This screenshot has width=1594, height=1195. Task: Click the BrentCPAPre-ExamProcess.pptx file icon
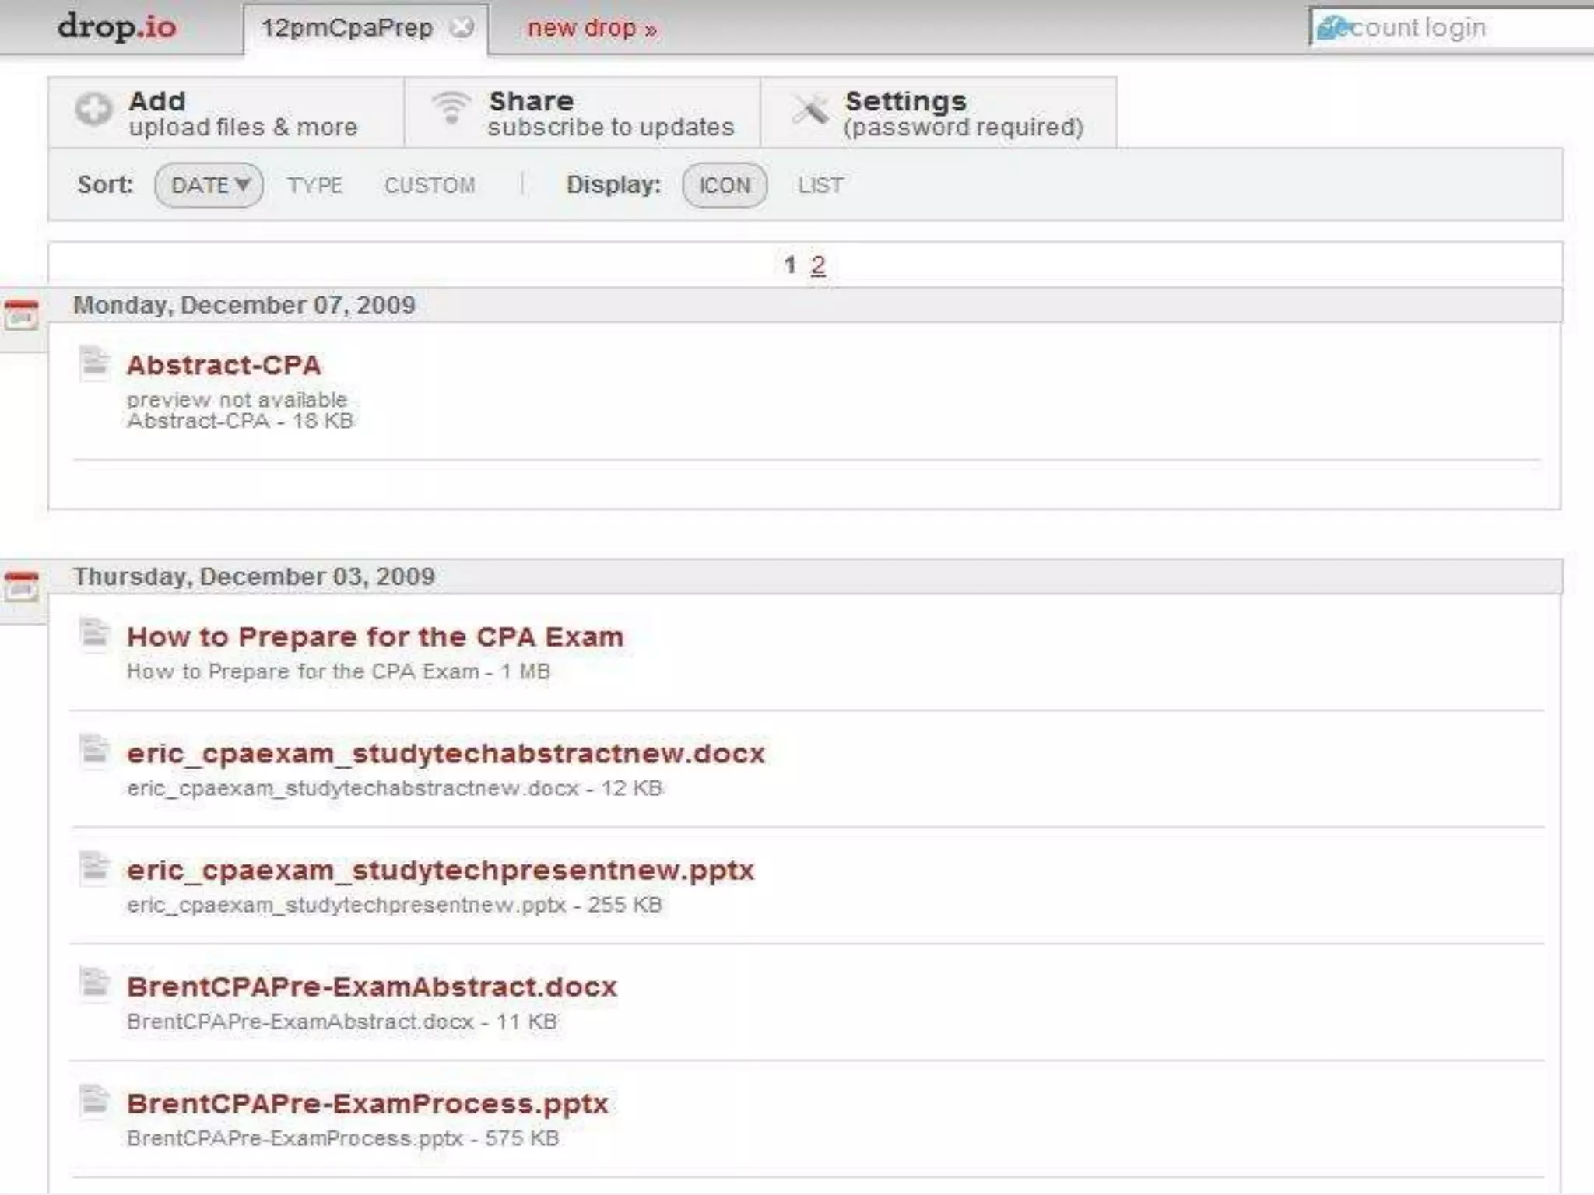(x=95, y=1101)
